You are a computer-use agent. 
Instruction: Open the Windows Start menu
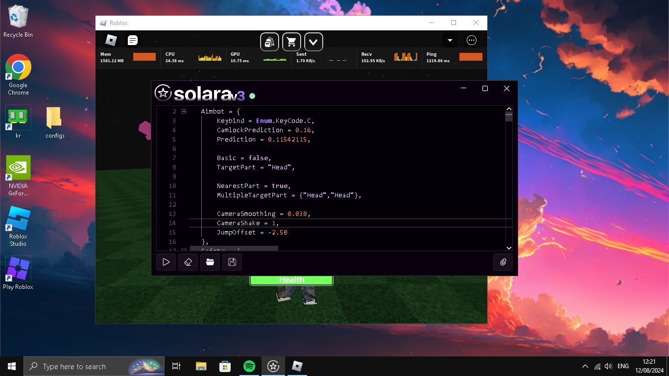(12, 366)
